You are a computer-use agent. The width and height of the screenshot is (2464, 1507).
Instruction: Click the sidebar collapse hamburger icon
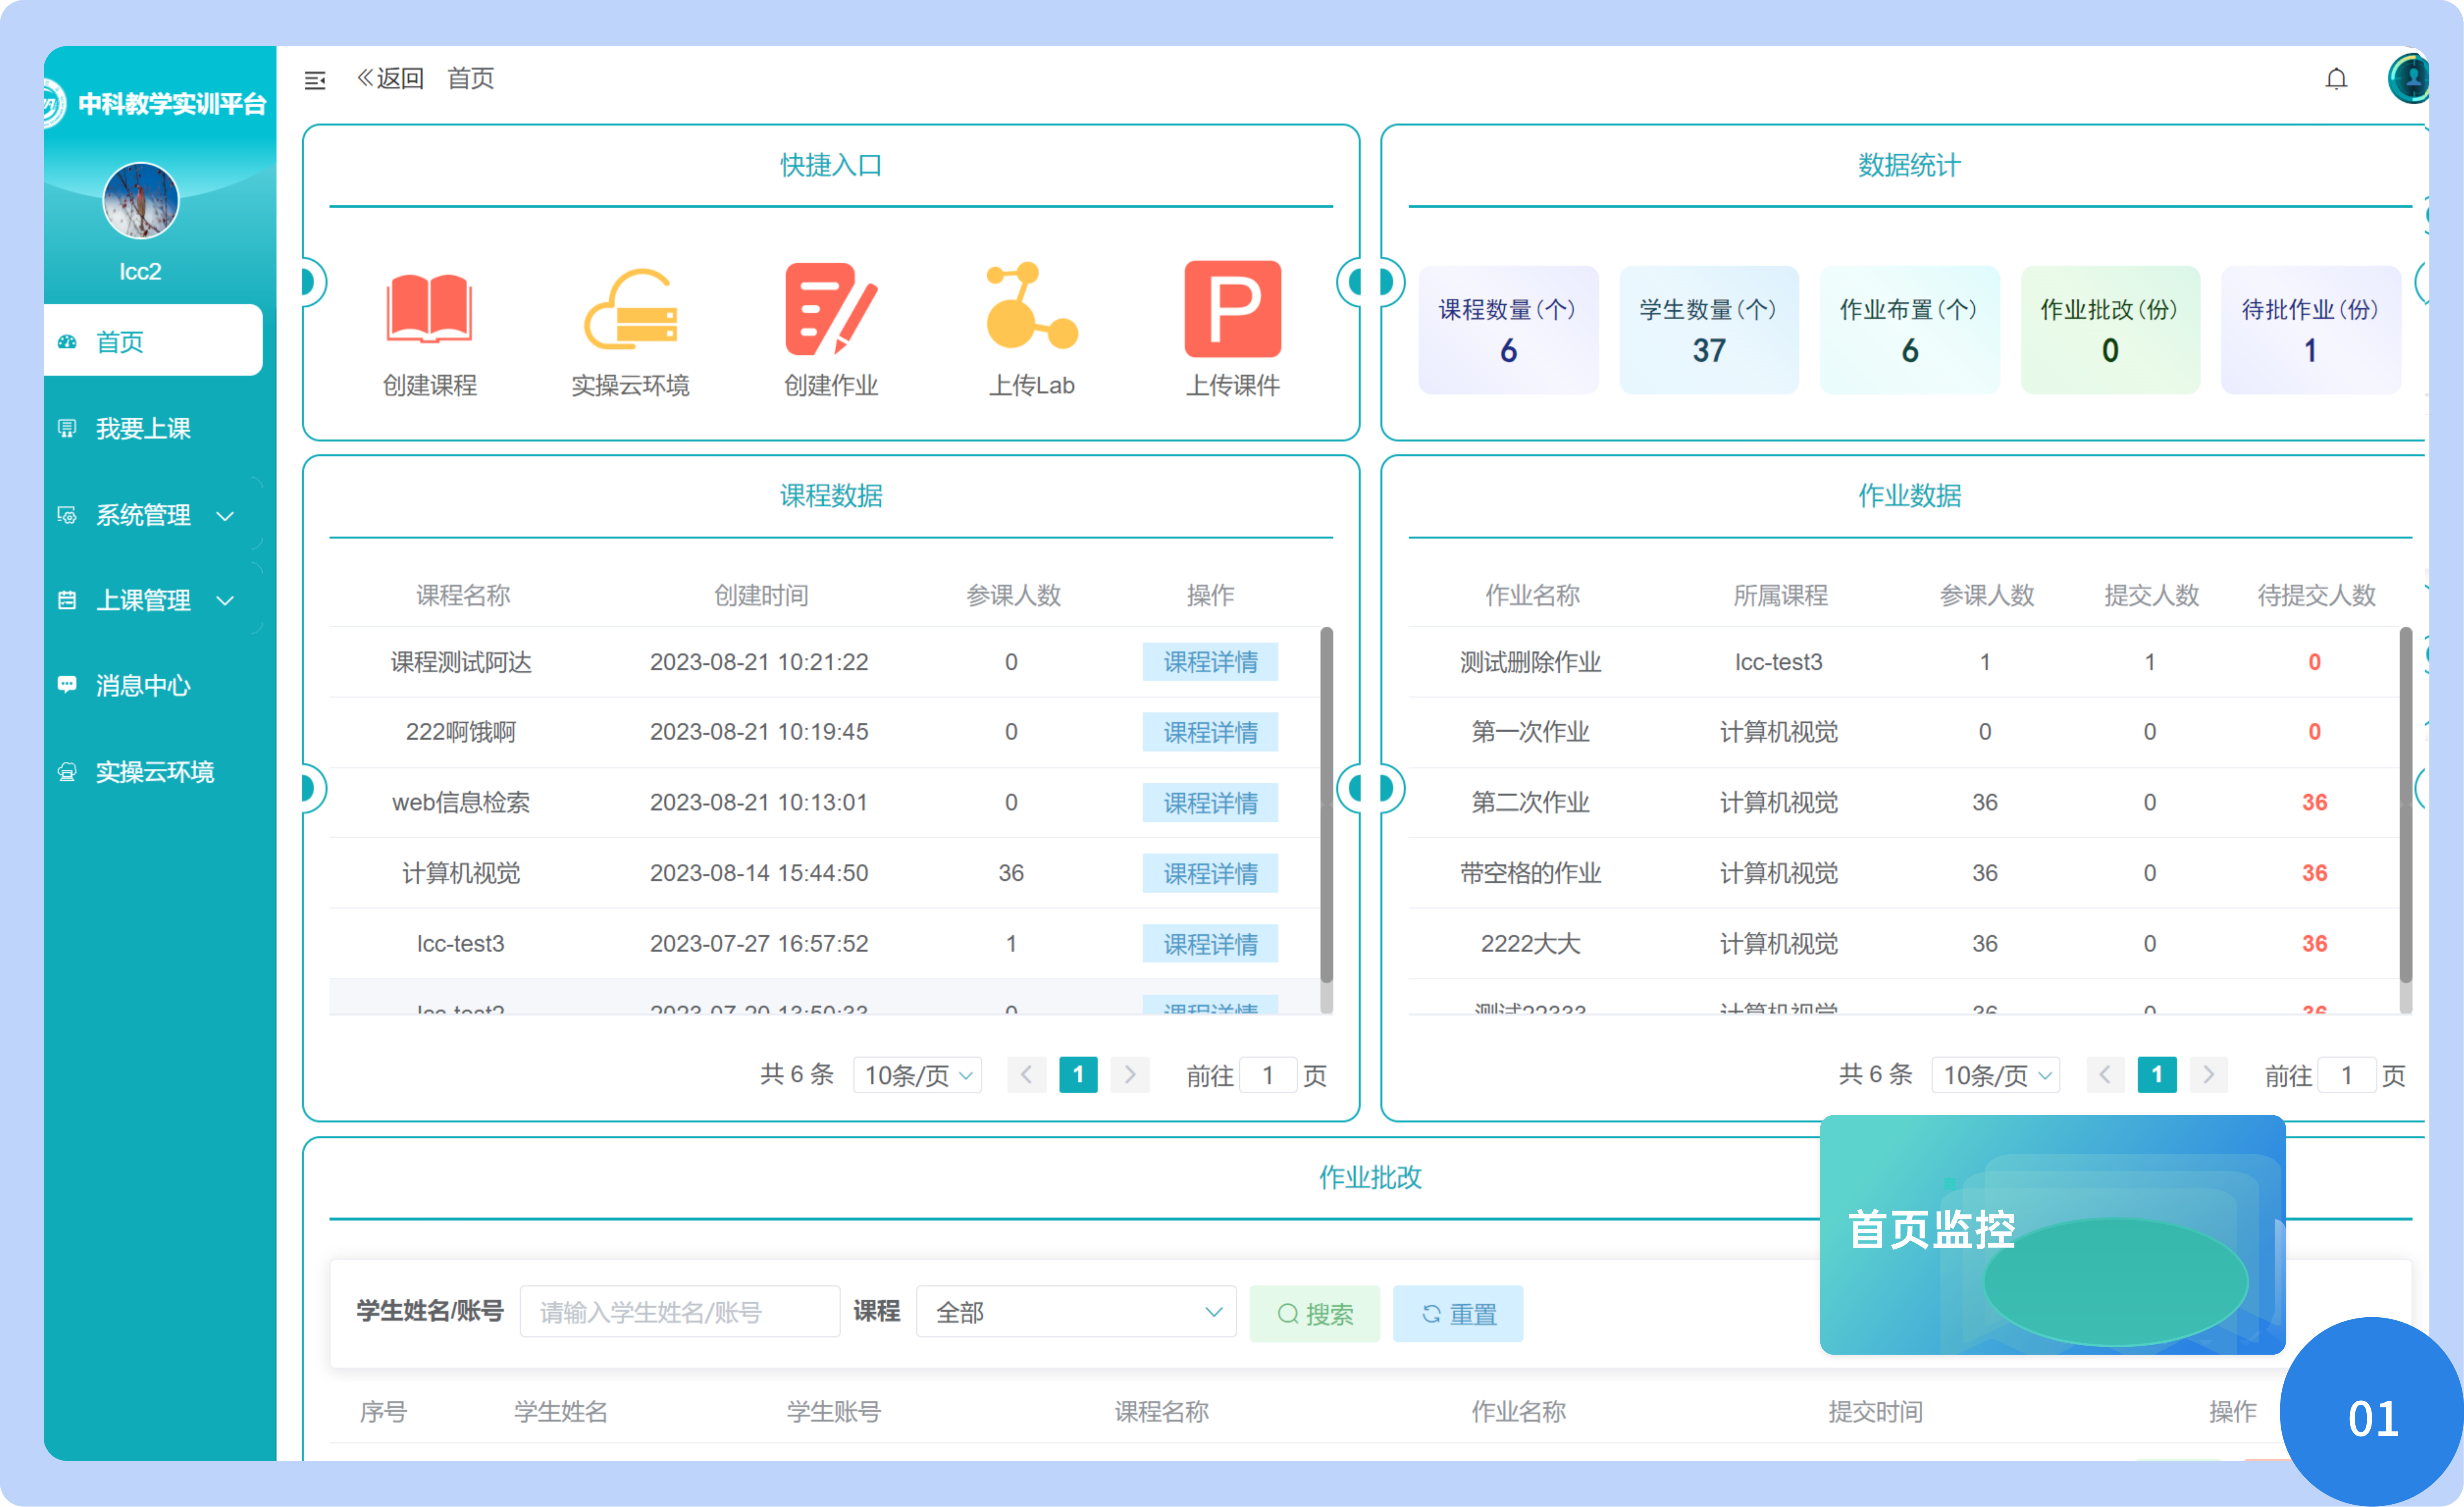[315, 80]
